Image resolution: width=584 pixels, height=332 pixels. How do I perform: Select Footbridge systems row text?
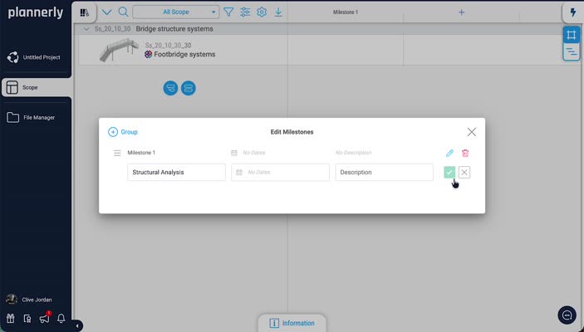point(184,54)
